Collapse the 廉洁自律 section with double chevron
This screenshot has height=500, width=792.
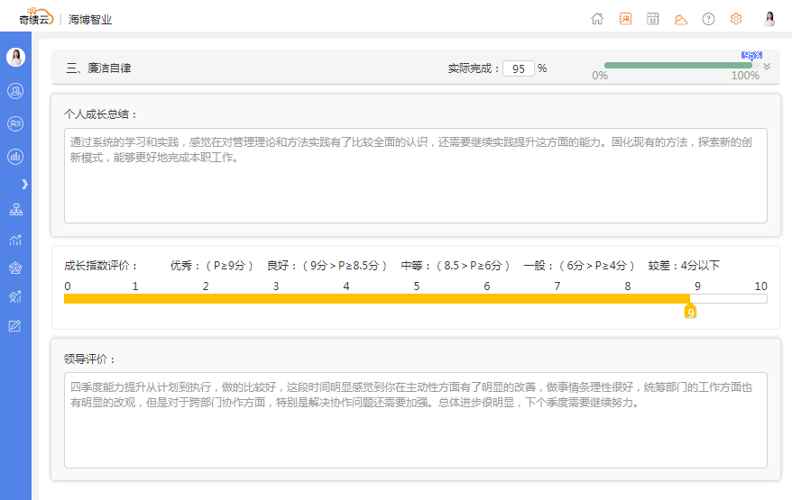click(x=767, y=67)
